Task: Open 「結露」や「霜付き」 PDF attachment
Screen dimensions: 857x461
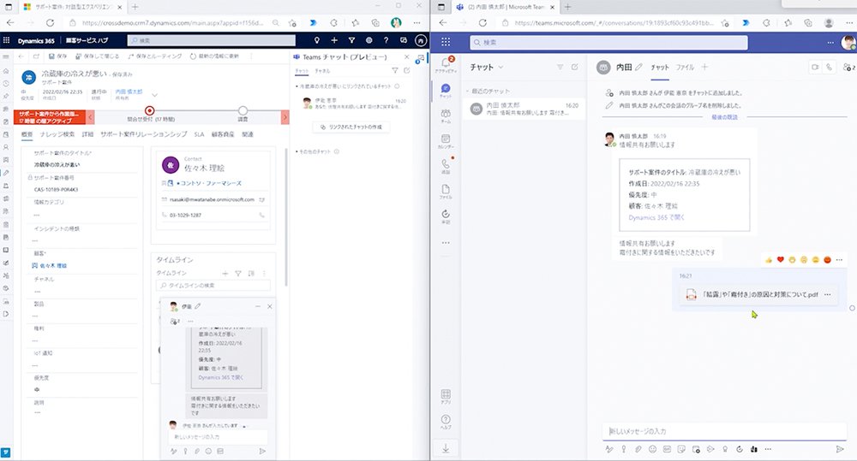Action: click(x=758, y=294)
